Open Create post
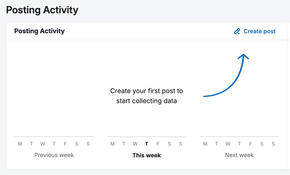The height and width of the screenshot is (175, 290). point(260,31)
